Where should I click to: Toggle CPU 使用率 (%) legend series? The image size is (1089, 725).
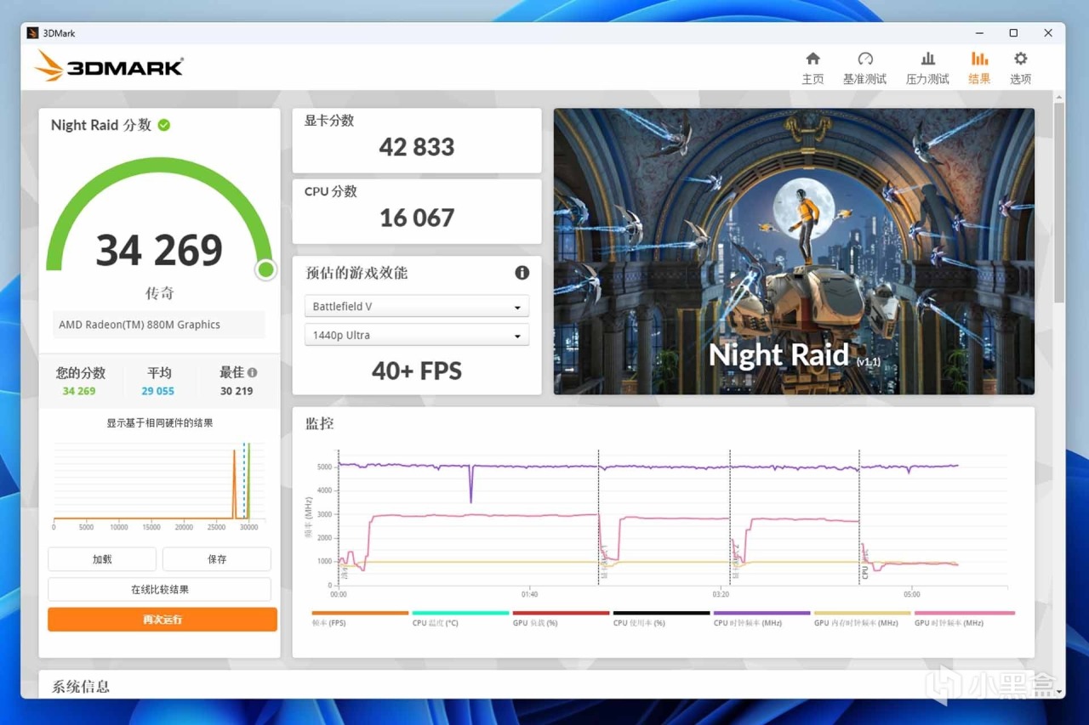661,619
